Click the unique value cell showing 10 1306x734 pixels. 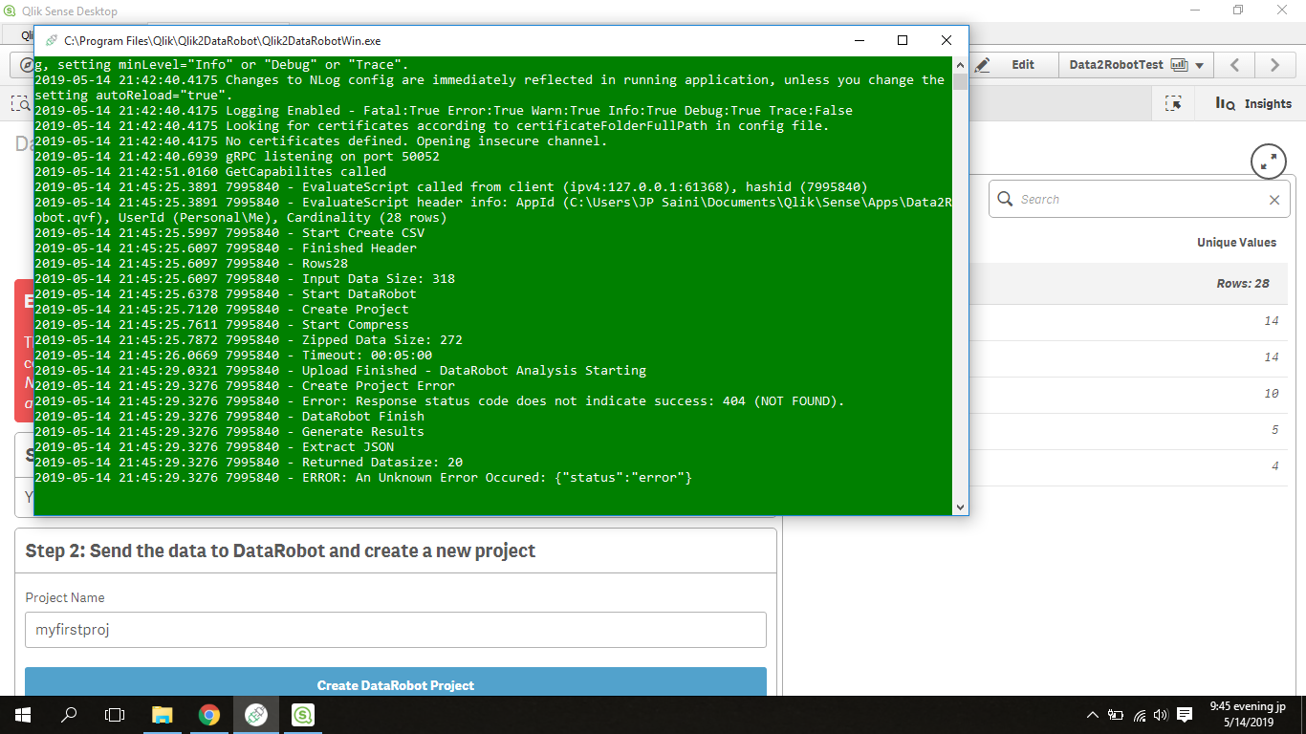[1271, 394]
